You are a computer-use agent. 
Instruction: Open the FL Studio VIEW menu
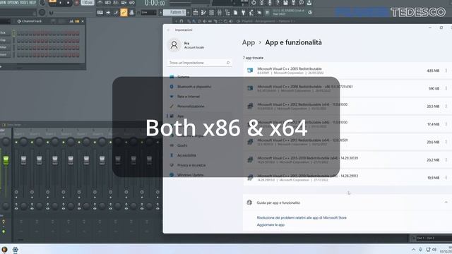click(3, 3)
